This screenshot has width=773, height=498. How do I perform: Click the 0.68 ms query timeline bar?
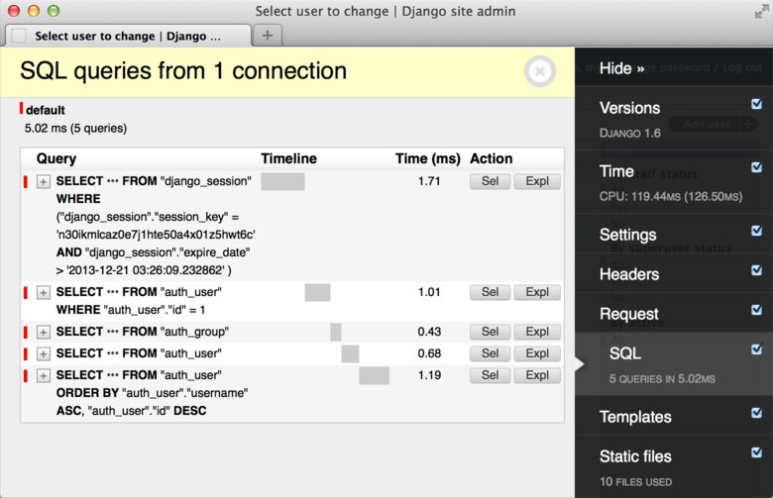point(350,353)
